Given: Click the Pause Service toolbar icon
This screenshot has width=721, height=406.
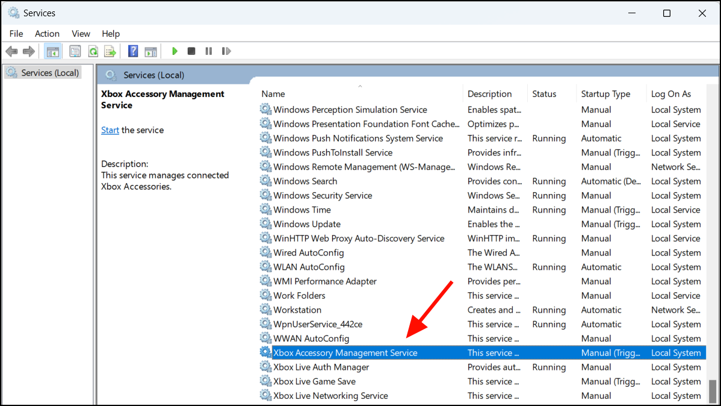Looking at the screenshot, I should click(209, 51).
